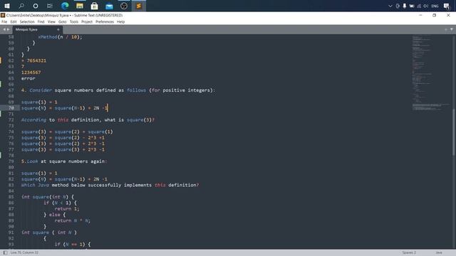The width and height of the screenshot is (456, 256).
Task: Open Spaces: 2 indentation menu
Action: click(409, 252)
